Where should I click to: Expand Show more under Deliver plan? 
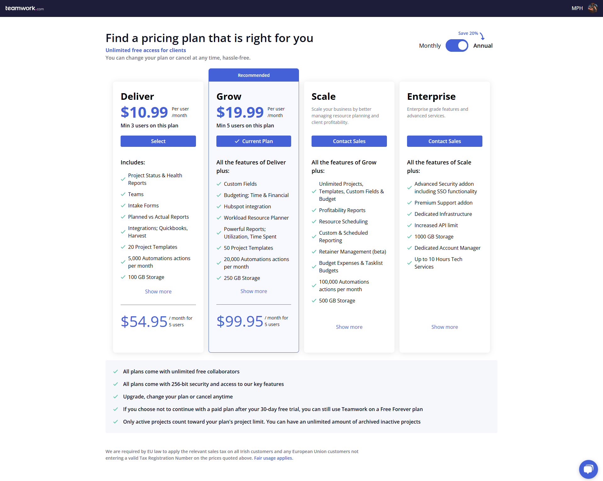click(x=158, y=291)
